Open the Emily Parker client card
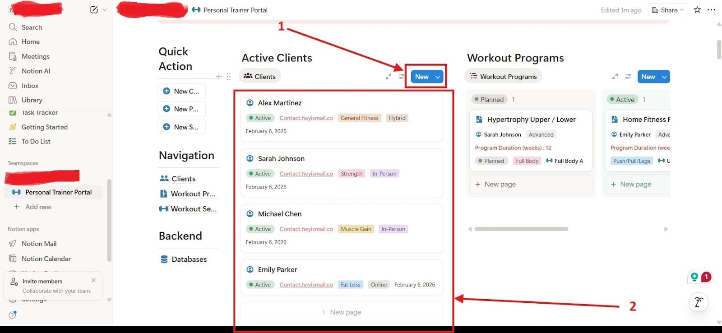The image size is (722, 333). pos(342,277)
